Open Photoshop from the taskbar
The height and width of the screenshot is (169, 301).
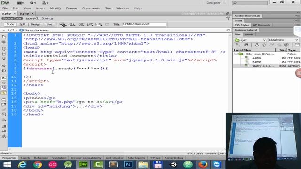pos(128,165)
